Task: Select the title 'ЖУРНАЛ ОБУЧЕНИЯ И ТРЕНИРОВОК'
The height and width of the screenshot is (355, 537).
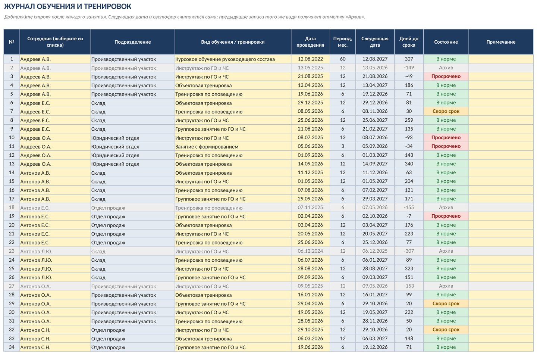Action: click(67, 6)
